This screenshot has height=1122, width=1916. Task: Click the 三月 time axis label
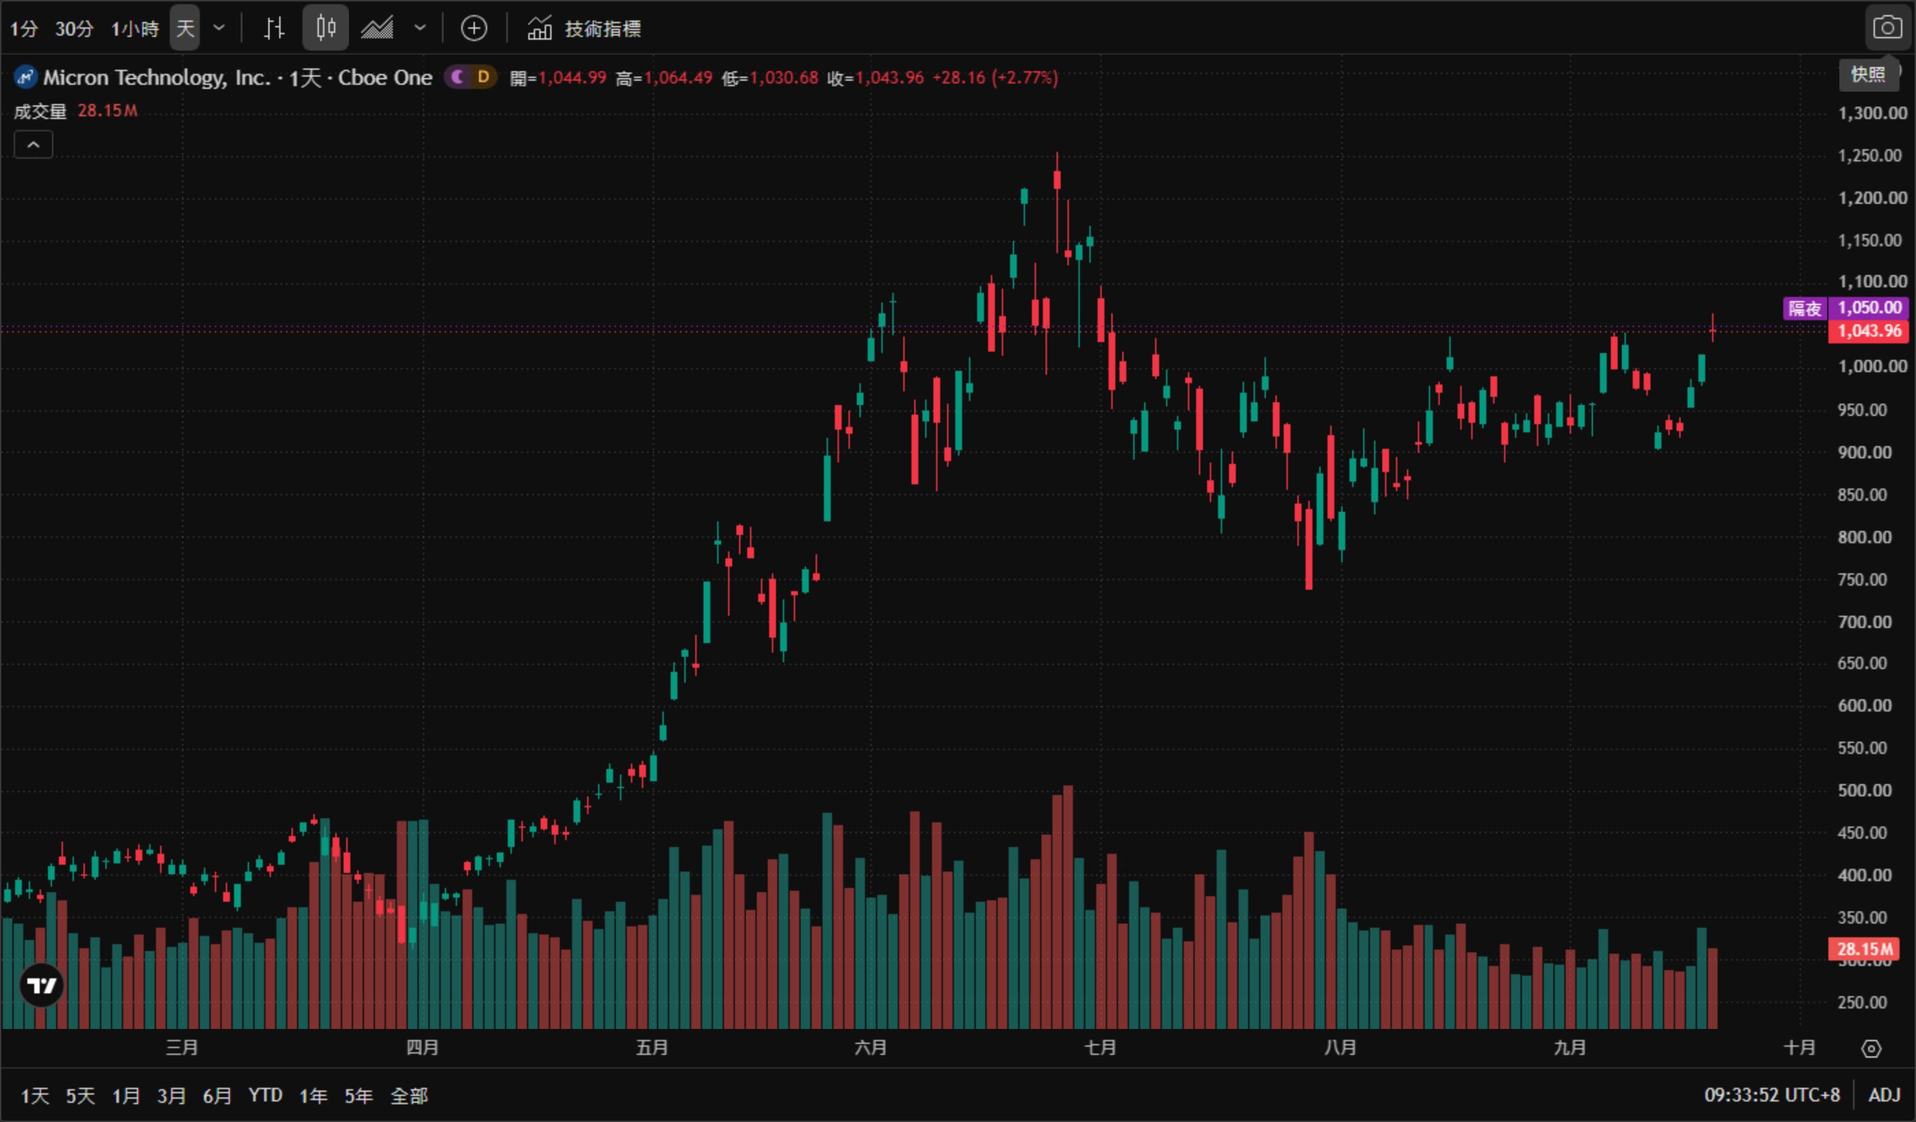[182, 1047]
